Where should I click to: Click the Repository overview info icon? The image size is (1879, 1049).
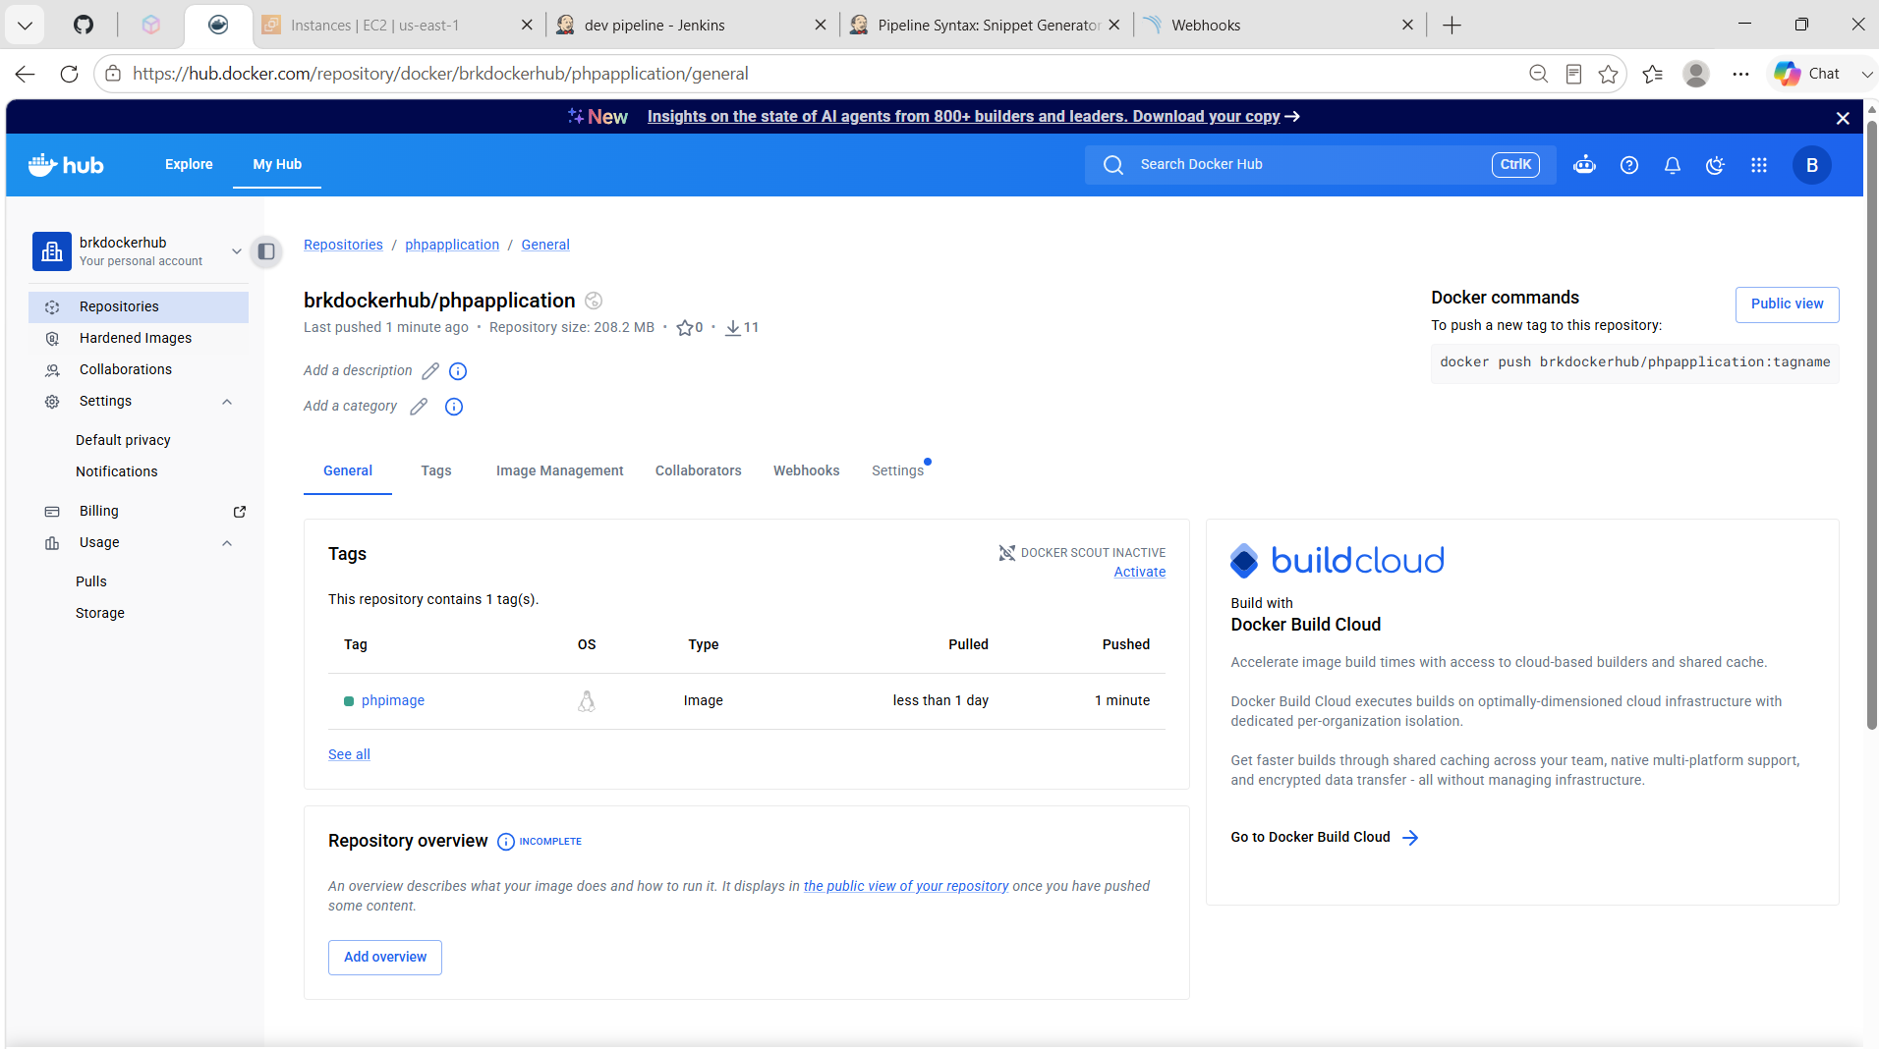506,842
